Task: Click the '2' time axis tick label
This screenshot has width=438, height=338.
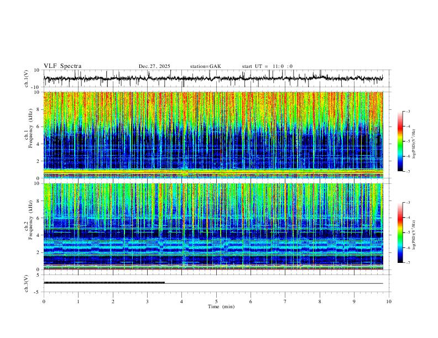Action: click(x=113, y=302)
